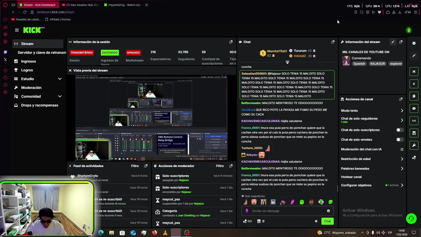Open Moderación in the sidebar
Screen dimensions: 421x237
(x=38, y=88)
